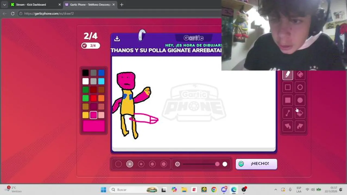The height and width of the screenshot is (195, 347).
Task: Open a new browser tab
Action: (122, 5)
